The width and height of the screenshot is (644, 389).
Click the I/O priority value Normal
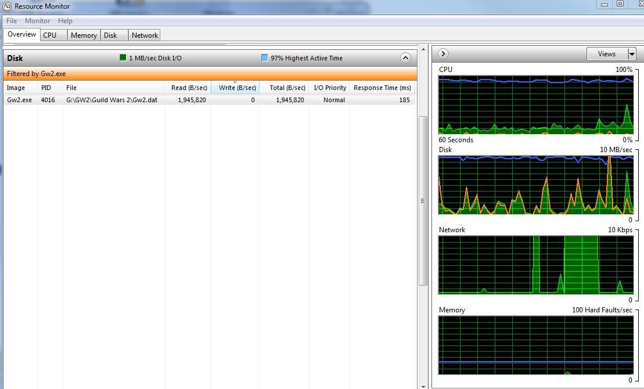(x=334, y=100)
